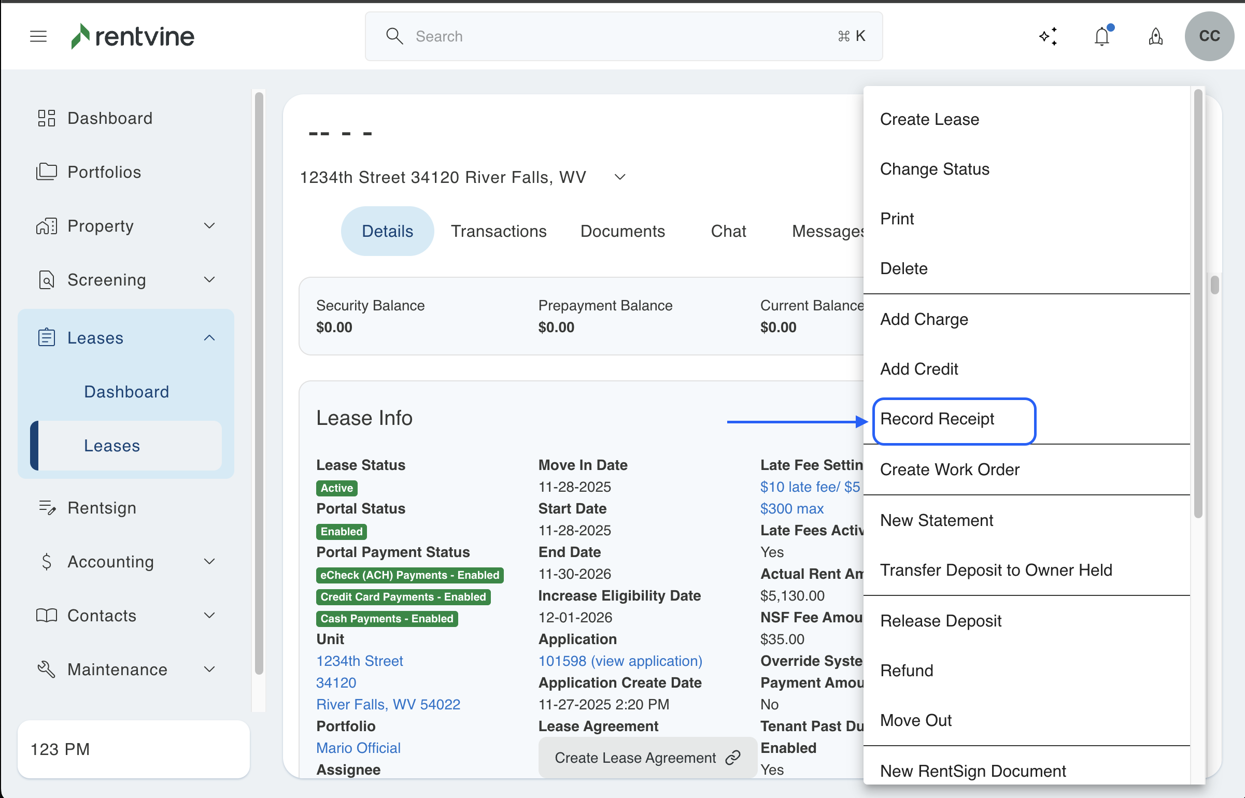Click the Rentvine logo
The image size is (1245, 798).
click(x=133, y=36)
